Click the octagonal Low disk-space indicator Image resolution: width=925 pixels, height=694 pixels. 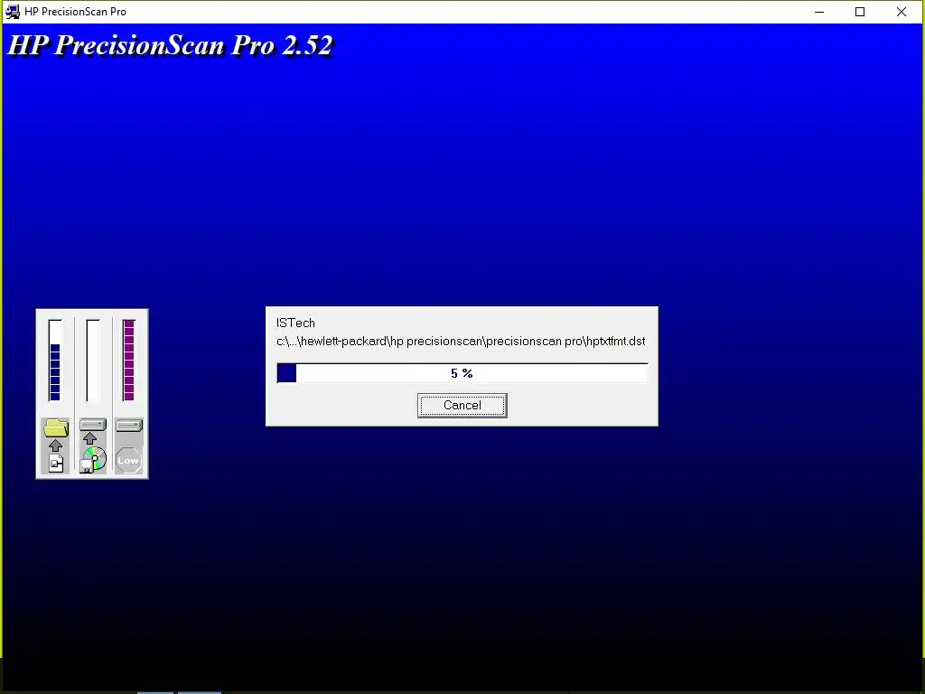tap(128, 460)
